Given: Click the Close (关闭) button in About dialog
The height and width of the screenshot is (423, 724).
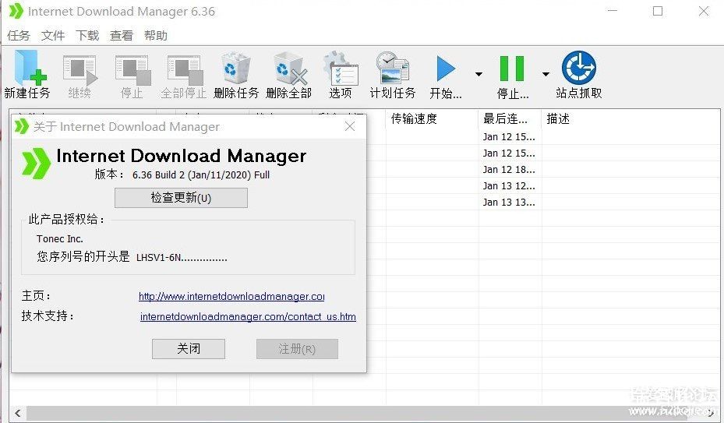Looking at the screenshot, I should 189,349.
